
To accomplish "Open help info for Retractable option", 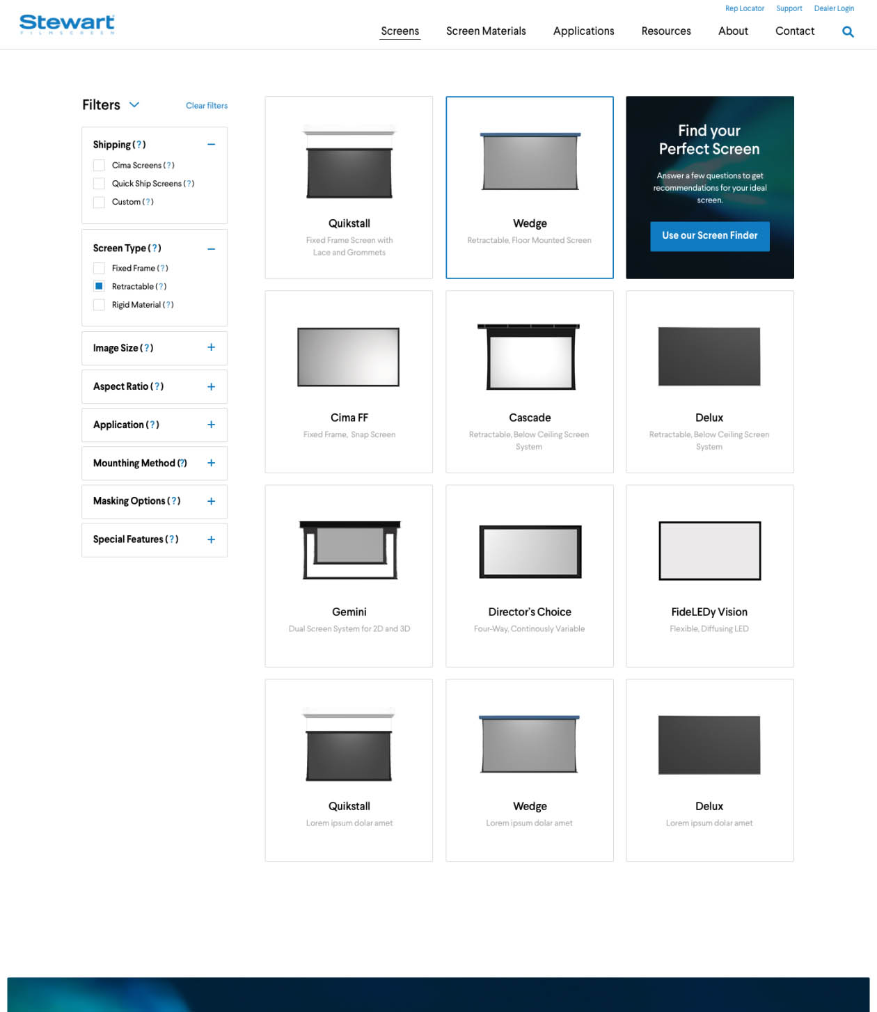I will pos(161,286).
